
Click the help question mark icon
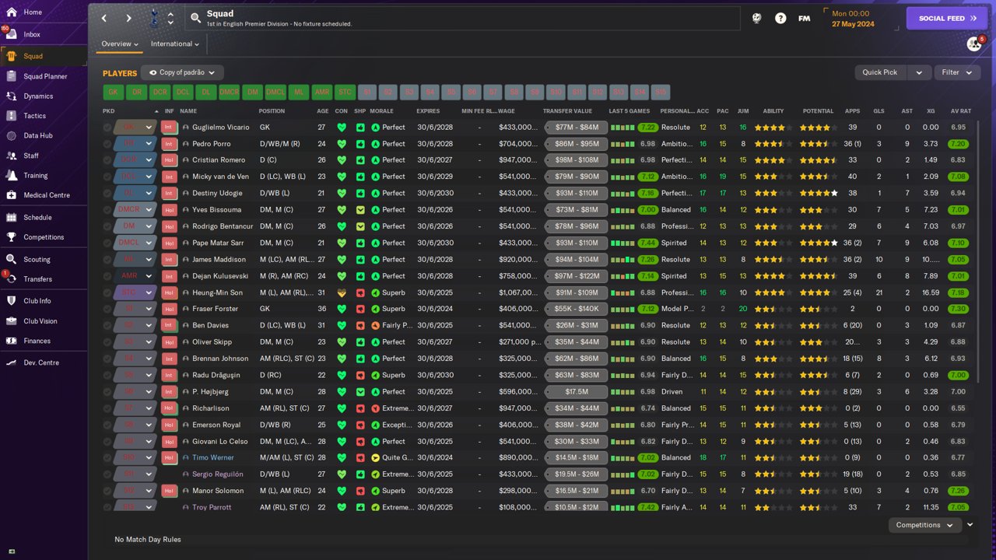click(780, 18)
